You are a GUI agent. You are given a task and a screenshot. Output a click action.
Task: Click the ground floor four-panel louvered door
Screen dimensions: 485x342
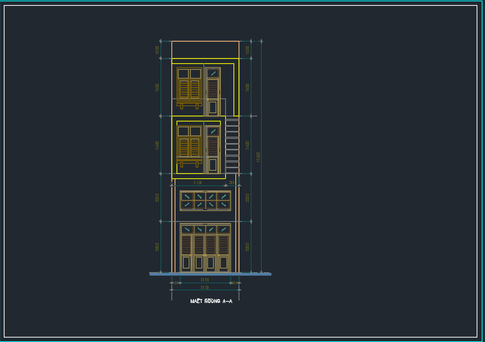(205, 247)
